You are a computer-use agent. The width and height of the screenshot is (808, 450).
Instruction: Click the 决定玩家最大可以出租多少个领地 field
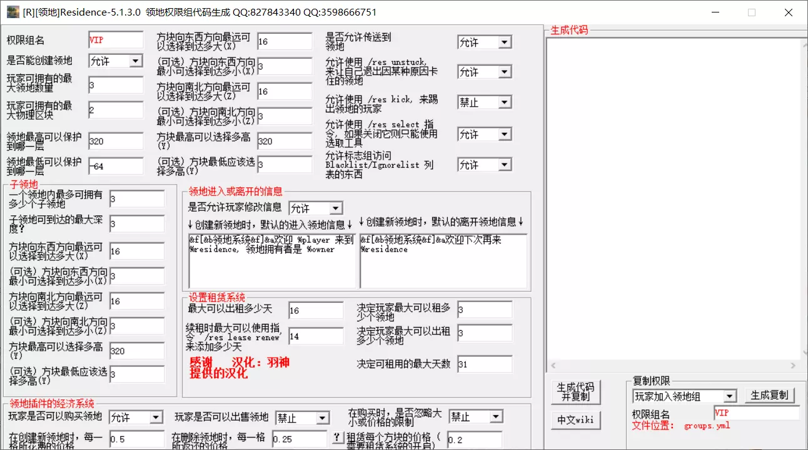[x=485, y=333]
